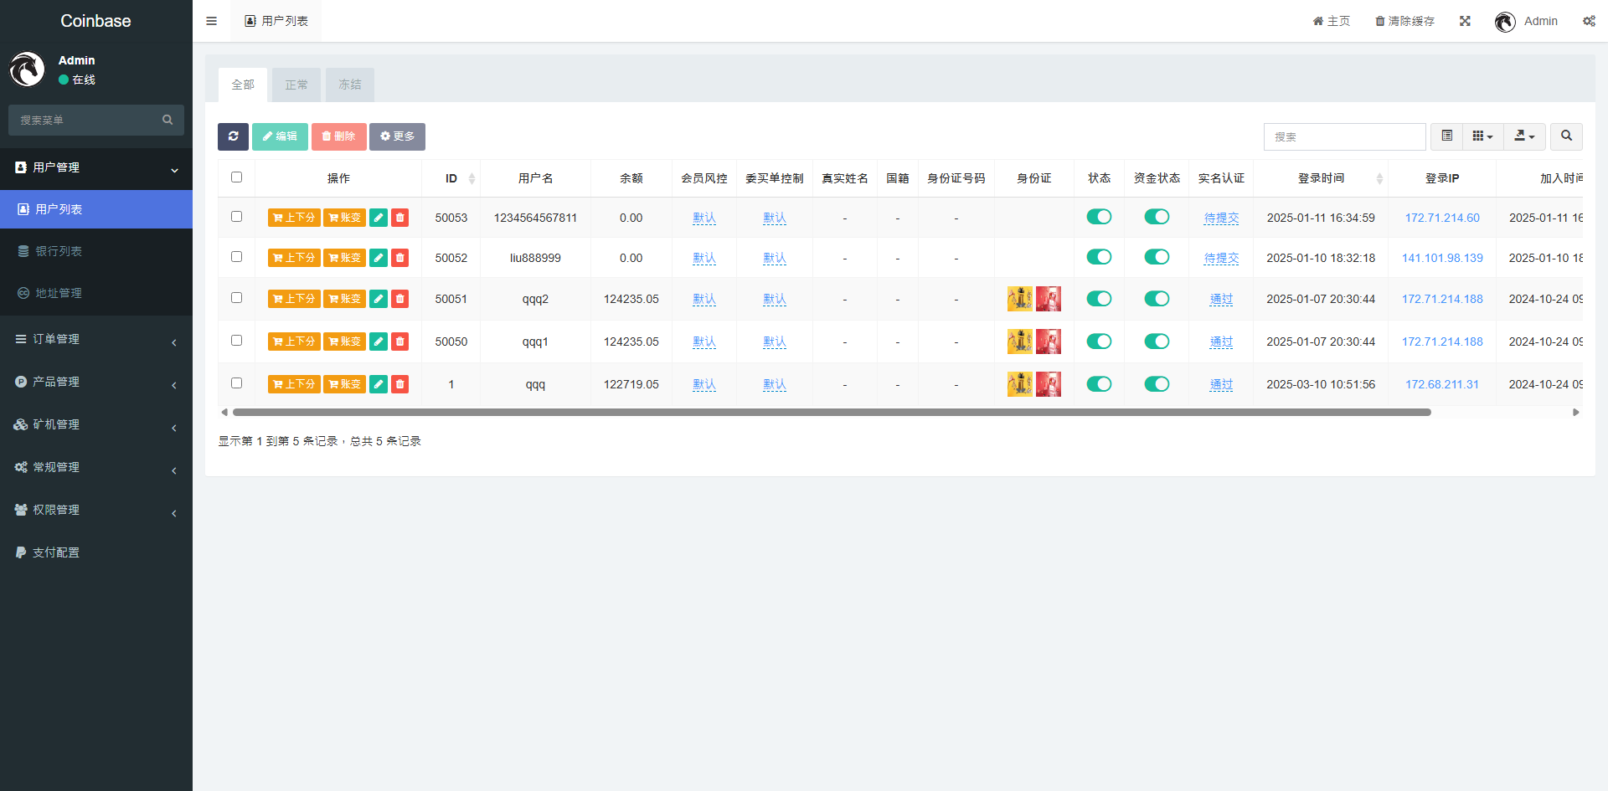Collapse the 用户管理 sidebar section

pyautogui.click(x=96, y=167)
